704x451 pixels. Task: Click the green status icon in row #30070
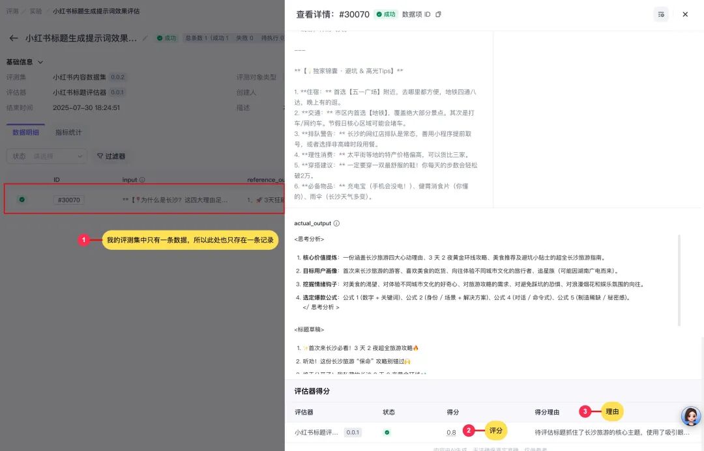point(22,200)
